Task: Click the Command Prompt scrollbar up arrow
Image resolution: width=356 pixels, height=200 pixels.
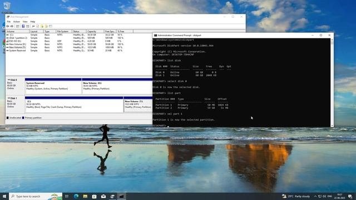Action: (332, 40)
